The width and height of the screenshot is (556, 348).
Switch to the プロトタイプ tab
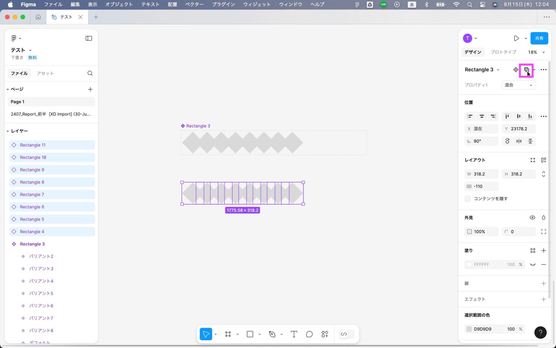[x=503, y=52]
